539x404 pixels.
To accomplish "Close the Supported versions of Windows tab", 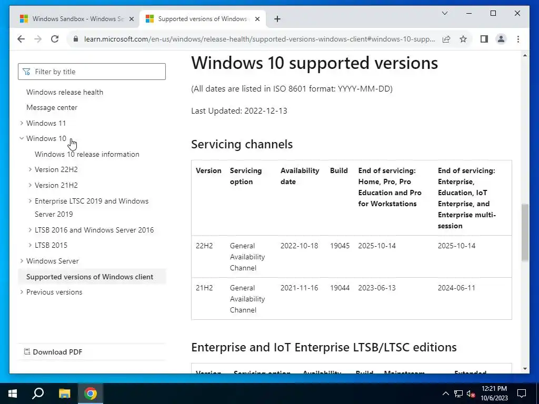I will click(x=257, y=19).
